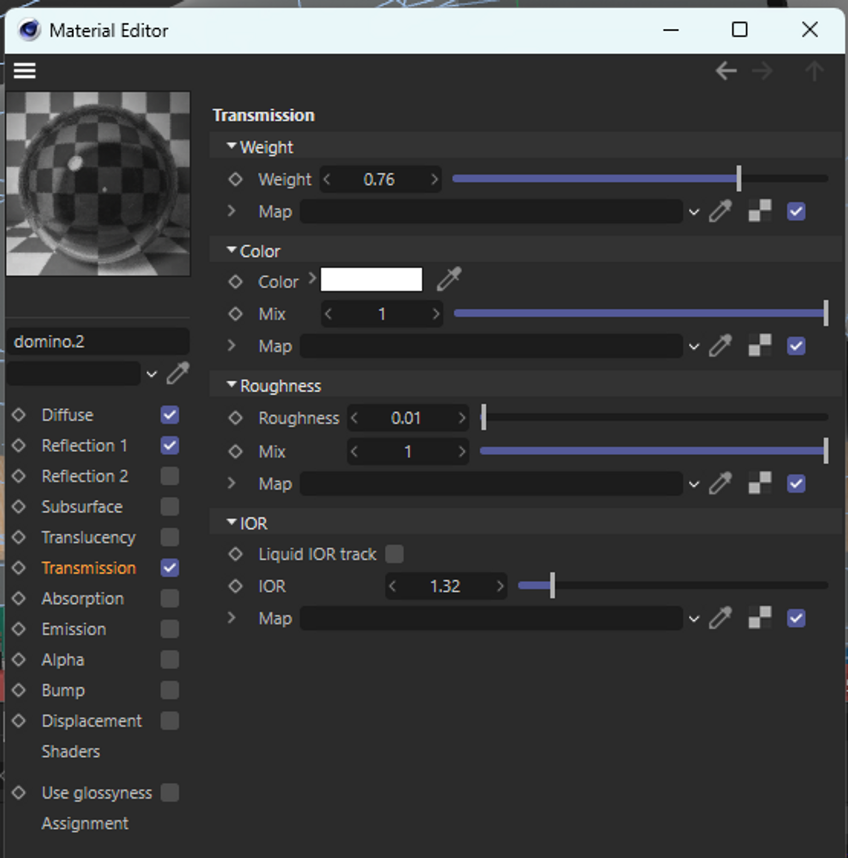
Task: Disable the Reflection 1 channel checkbox
Action: pyautogui.click(x=170, y=446)
